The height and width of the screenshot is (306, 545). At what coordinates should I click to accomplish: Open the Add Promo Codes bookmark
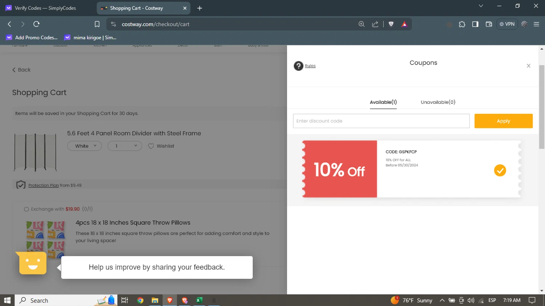(32, 37)
